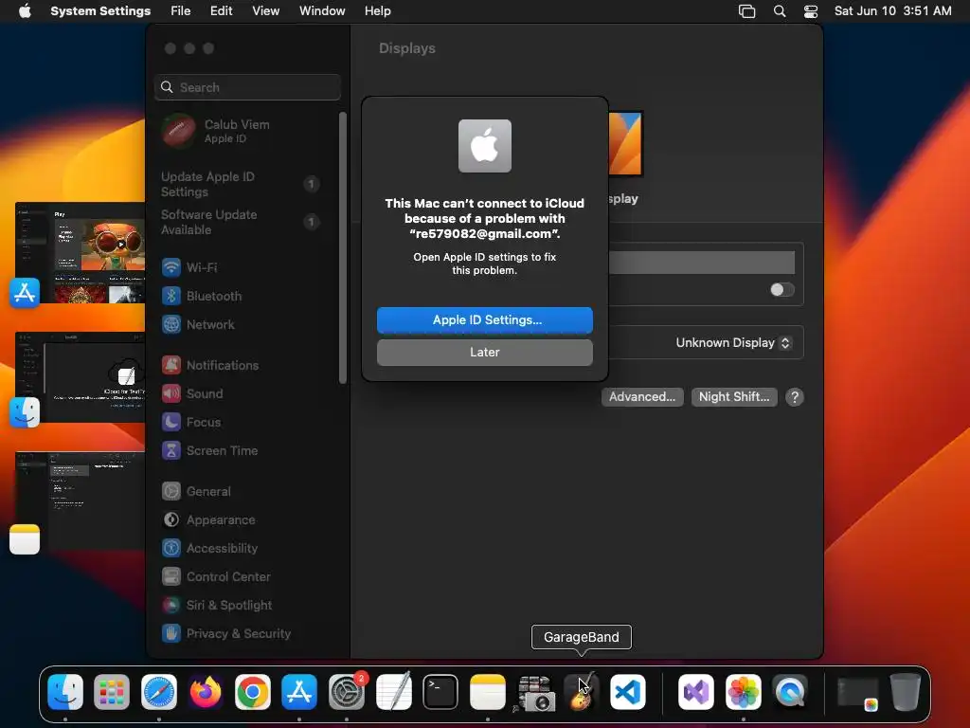This screenshot has height=728, width=970.
Task: Open the Unknown Display dropdown
Action: pos(733,343)
